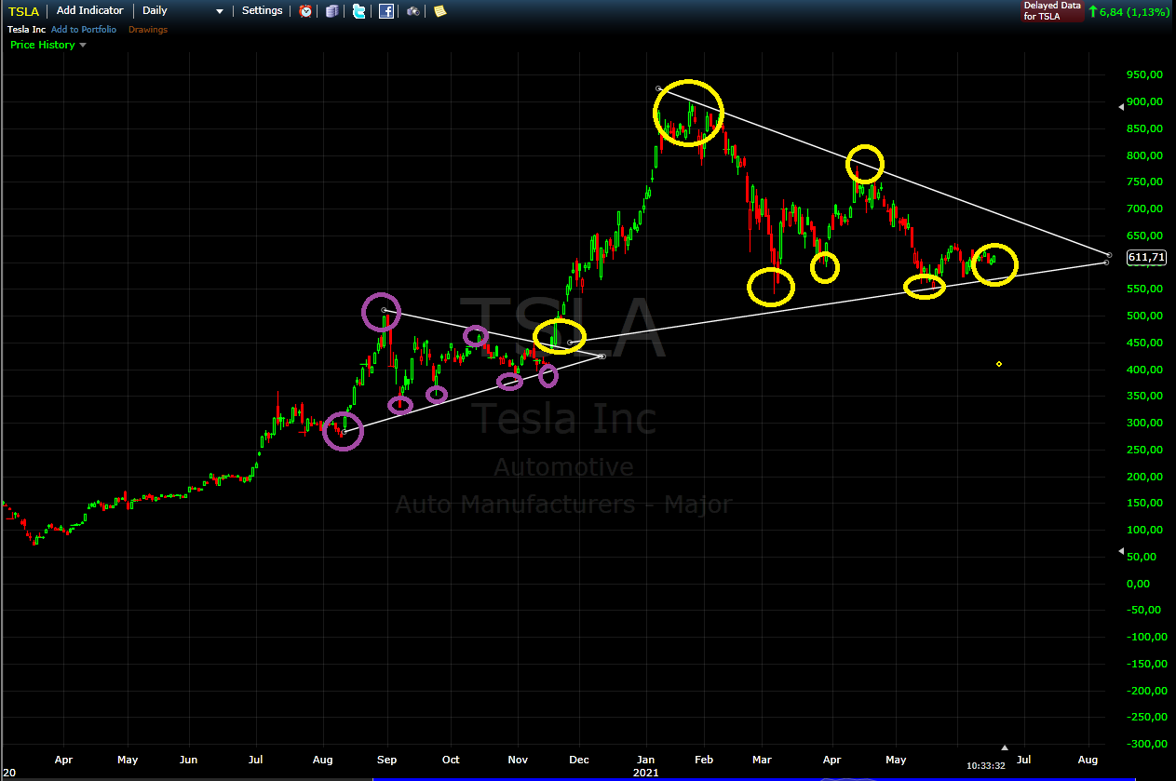Click the lower arrow on price axis
Viewport: 1176px width, 781px height.
pos(1121,551)
